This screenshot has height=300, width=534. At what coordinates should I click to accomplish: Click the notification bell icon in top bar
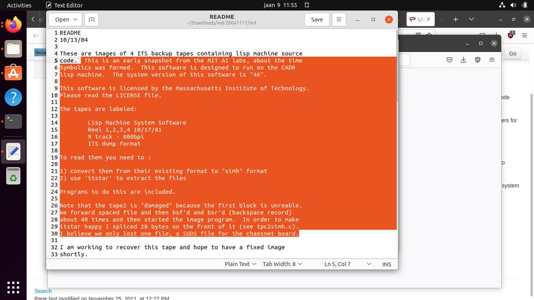(x=307, y=5)
